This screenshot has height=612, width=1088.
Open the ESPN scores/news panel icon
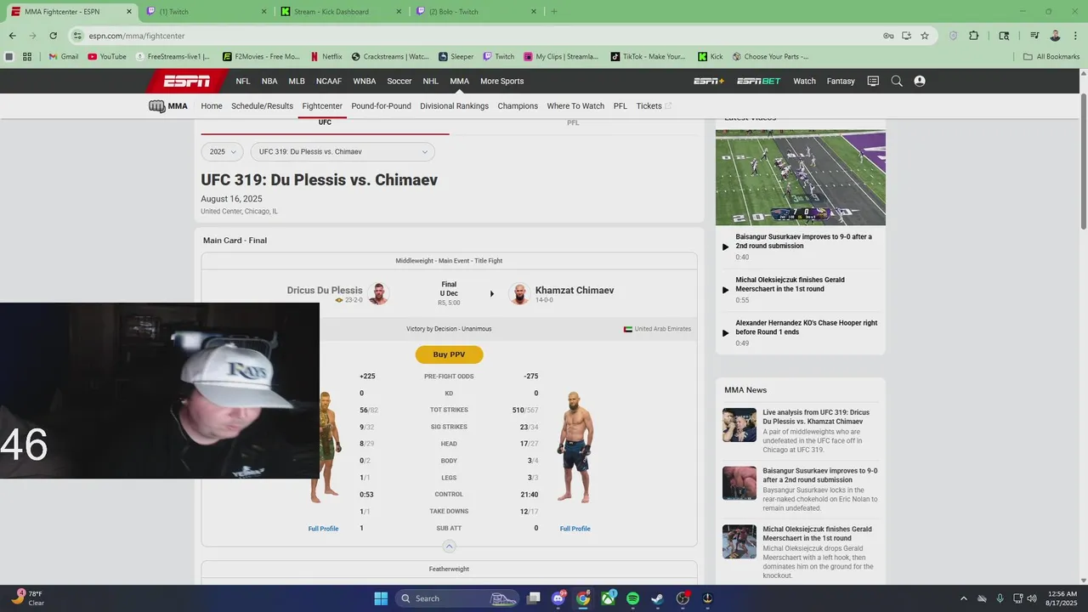(x=873, y=81)
